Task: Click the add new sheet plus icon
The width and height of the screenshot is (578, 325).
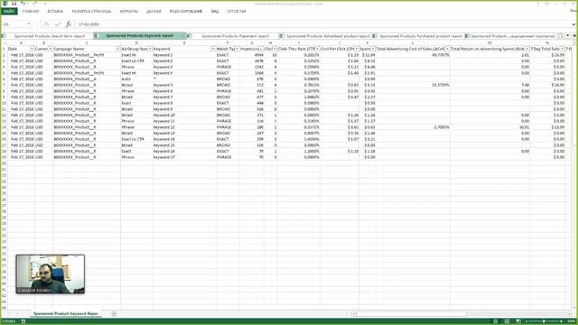Action: click(114, 314)
